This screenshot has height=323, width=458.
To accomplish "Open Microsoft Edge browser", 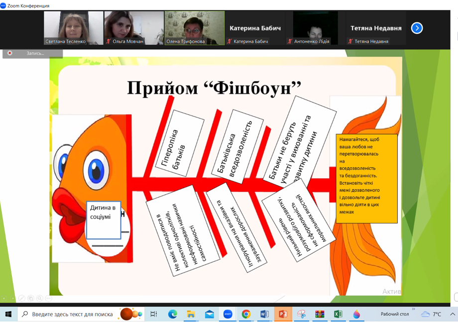I will [172, 314].
